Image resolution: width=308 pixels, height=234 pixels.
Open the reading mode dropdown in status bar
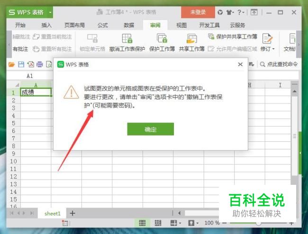pyautogui.click(x=180, y=223)
